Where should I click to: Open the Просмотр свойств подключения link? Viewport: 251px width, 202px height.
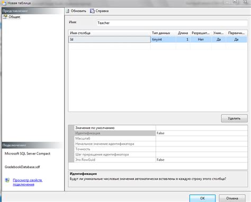click(x=28, y=182)
